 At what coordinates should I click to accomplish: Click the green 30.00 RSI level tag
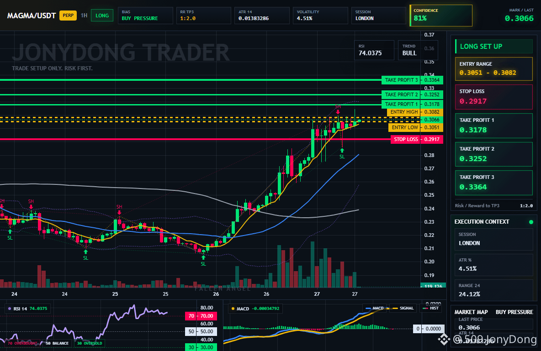coord(201,347)
